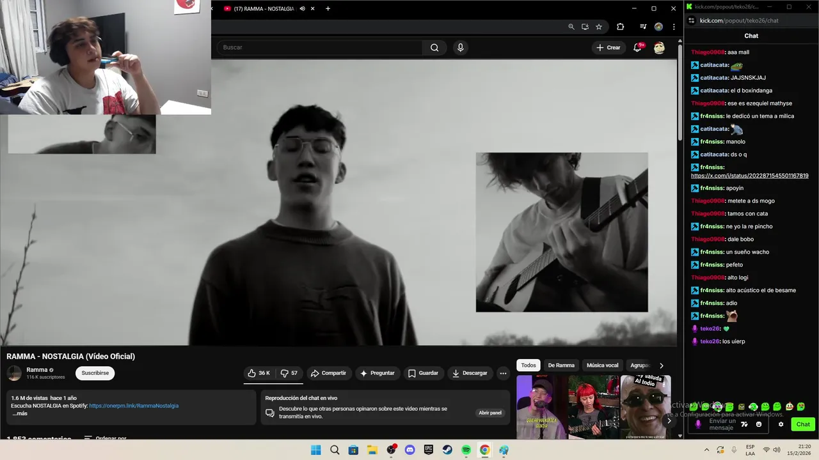This screenshot has height=460, width=819.
Task: Show more filter chips with right arrow
Action: [661, 365]
